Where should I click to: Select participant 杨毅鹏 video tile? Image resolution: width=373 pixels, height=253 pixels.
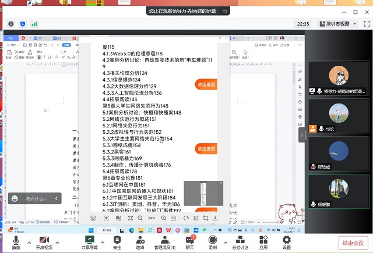point(339,191)
